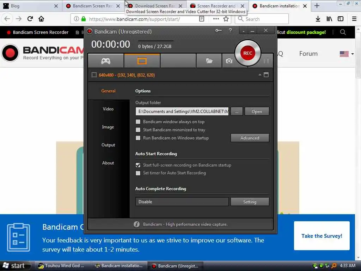Open the Forum link on the website
This screenshot has height=271, width=361.
point(308,54)
